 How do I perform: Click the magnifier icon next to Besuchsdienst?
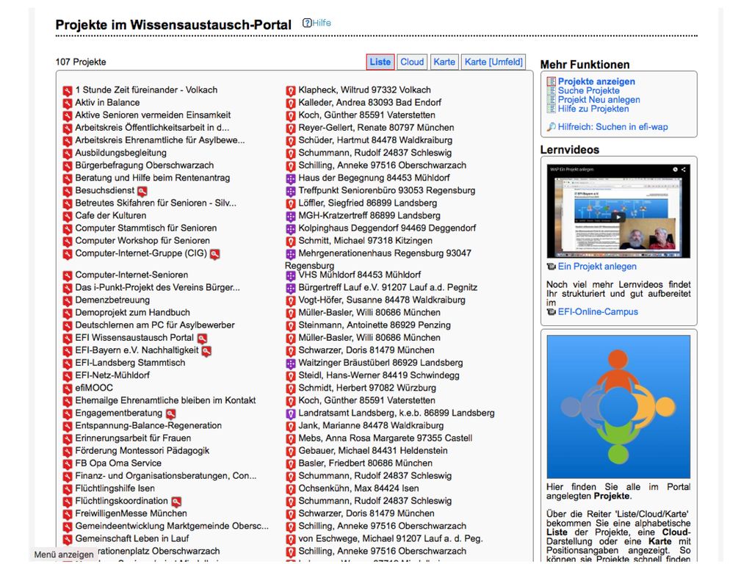(142, 192)
